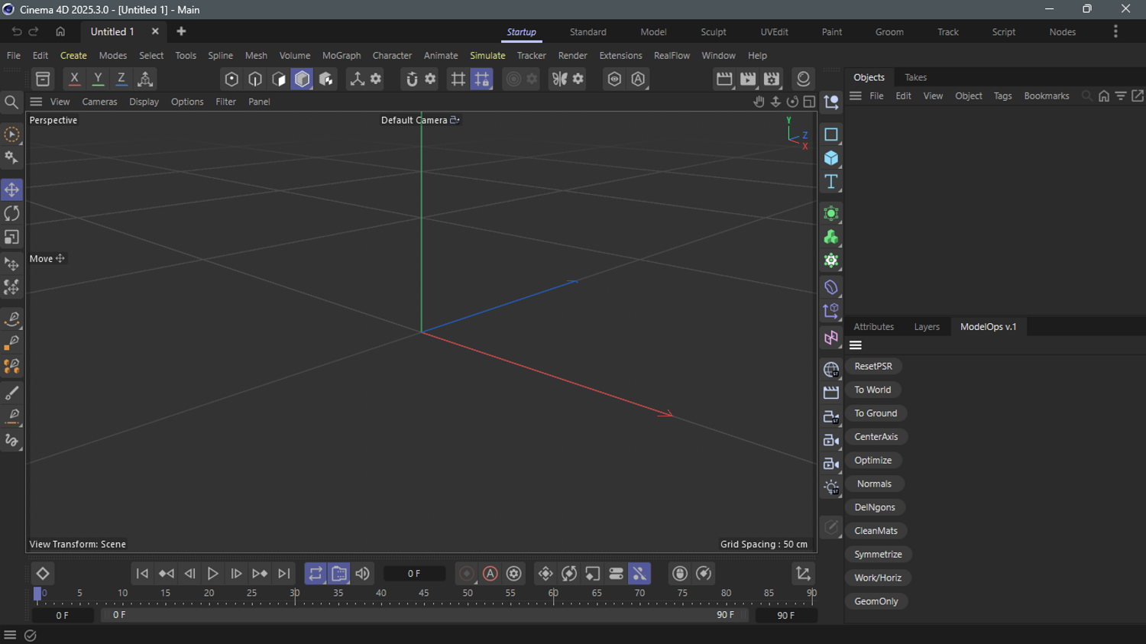The height and width of the screenshot is (644, 1146).
Task: Open the viewport hamburger menu
Action: tap(36, 102)
